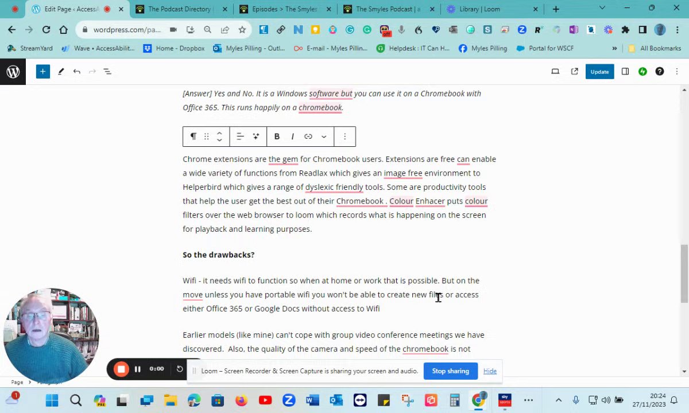Click the View desktop preview icon
689x413 pixels.
coord(555,72)
